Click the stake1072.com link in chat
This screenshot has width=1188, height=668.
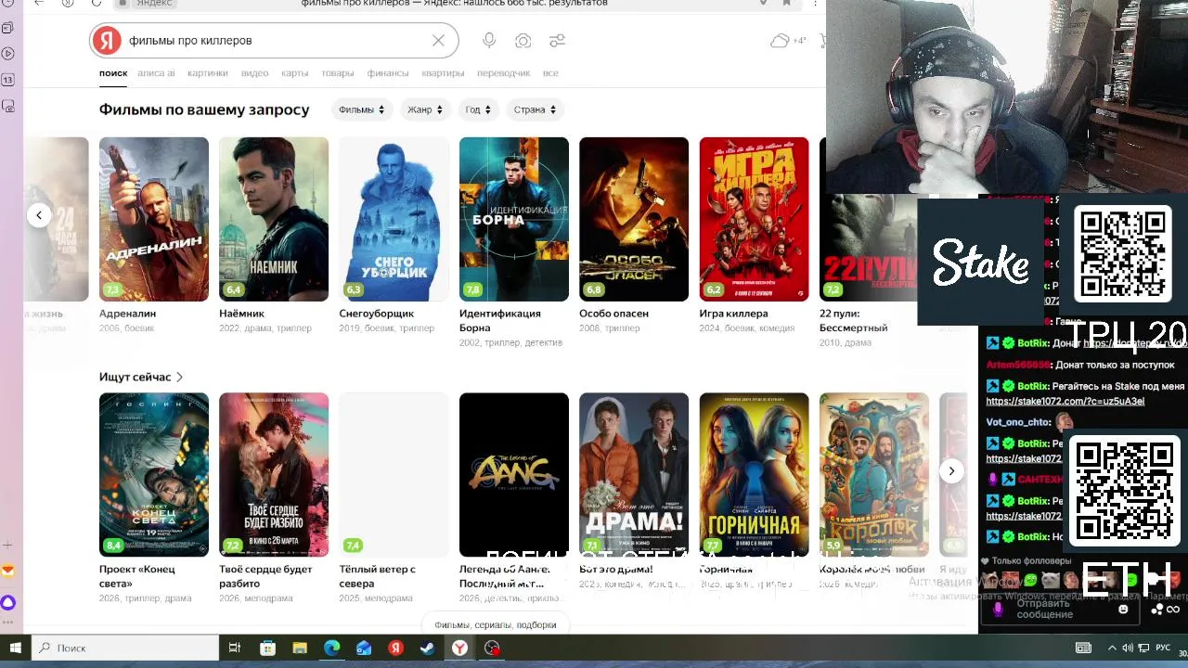(1065, 402)
